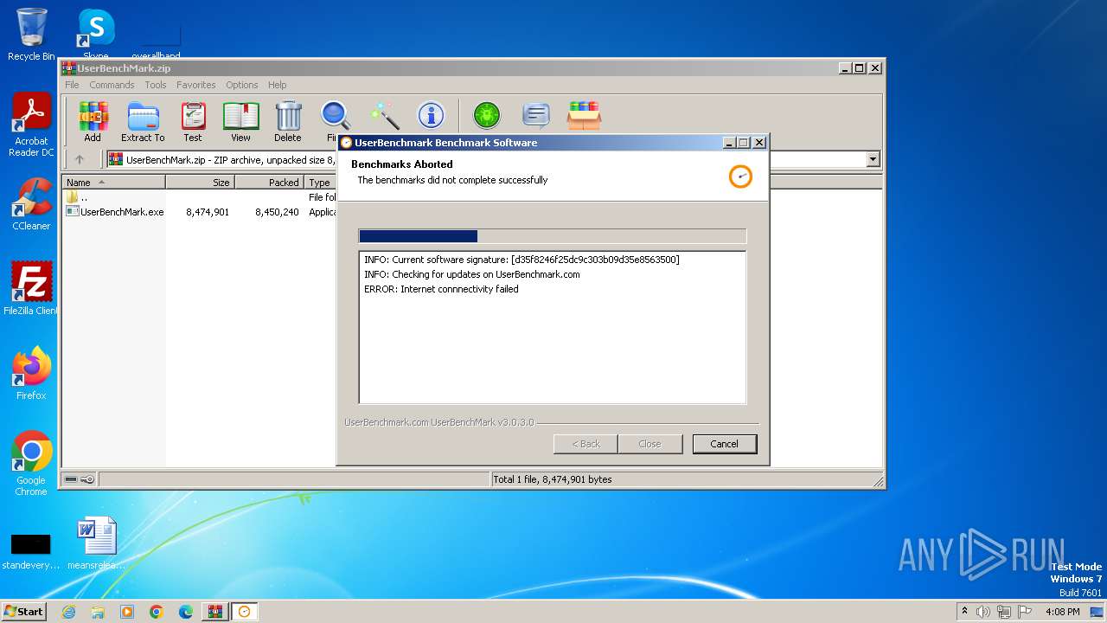Open the Options menu

(242, 85)
